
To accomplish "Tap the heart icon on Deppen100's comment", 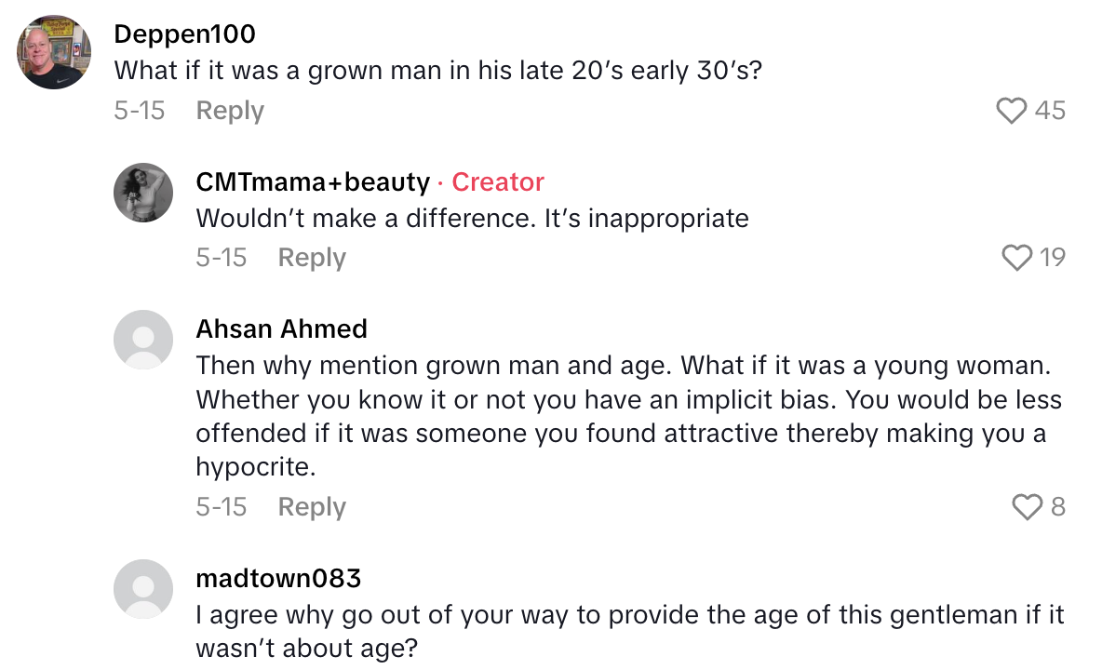I will [1011, 110].
